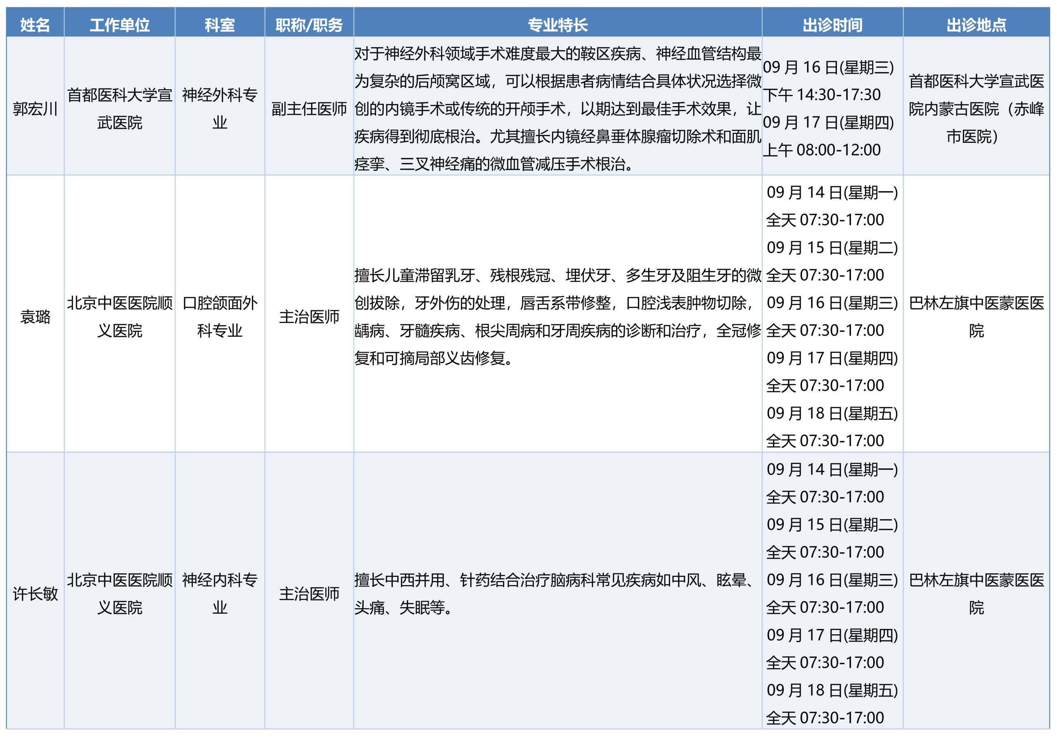Screen dimensions: 1057x747
Task: Click 郭宏川's specialty description text
Action: click(x=557, y=109)
